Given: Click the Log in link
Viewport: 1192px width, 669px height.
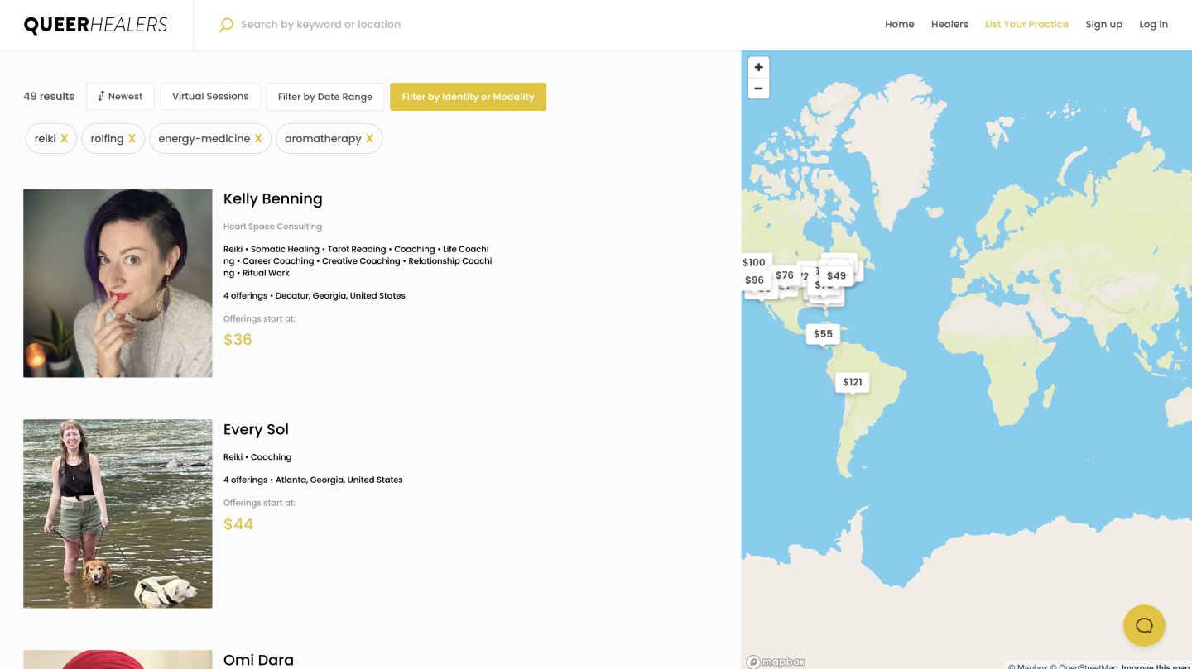Looking at the screenshot, I should [x=1153, y=25].
